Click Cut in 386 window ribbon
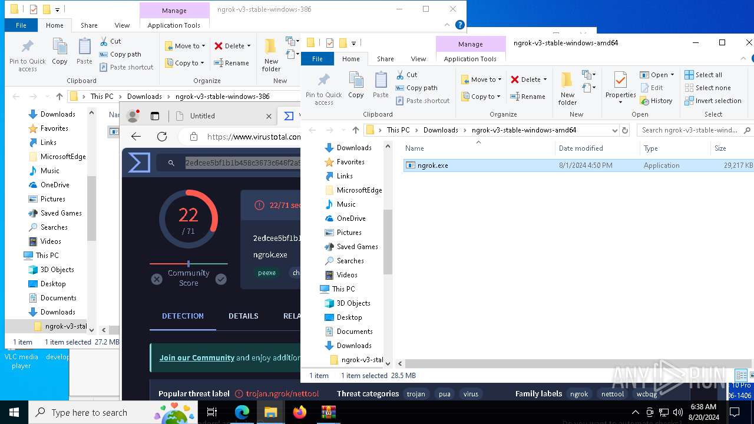Viewport: 754px width, 424px height. [x=110, y=41]
